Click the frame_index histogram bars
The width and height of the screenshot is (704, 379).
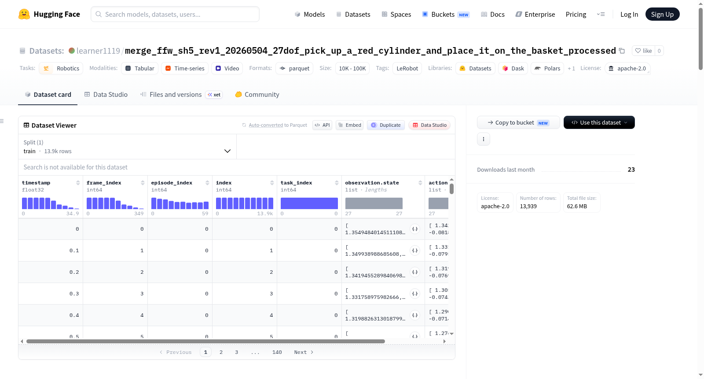point(115,203)
